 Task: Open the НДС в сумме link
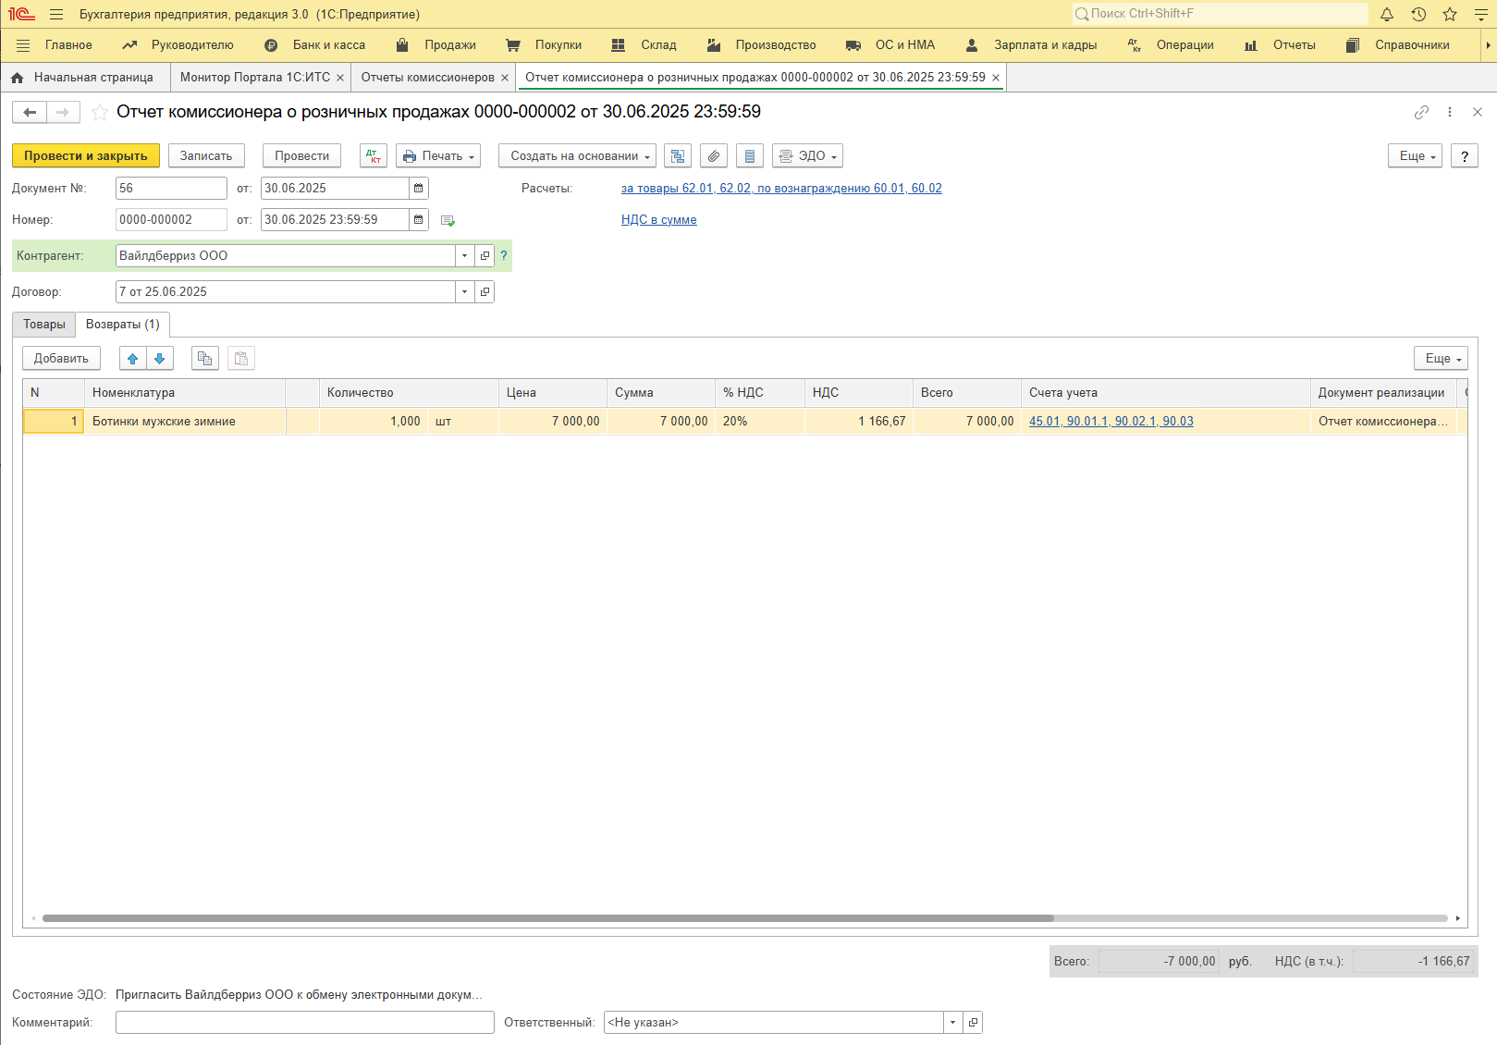(658, 220)
